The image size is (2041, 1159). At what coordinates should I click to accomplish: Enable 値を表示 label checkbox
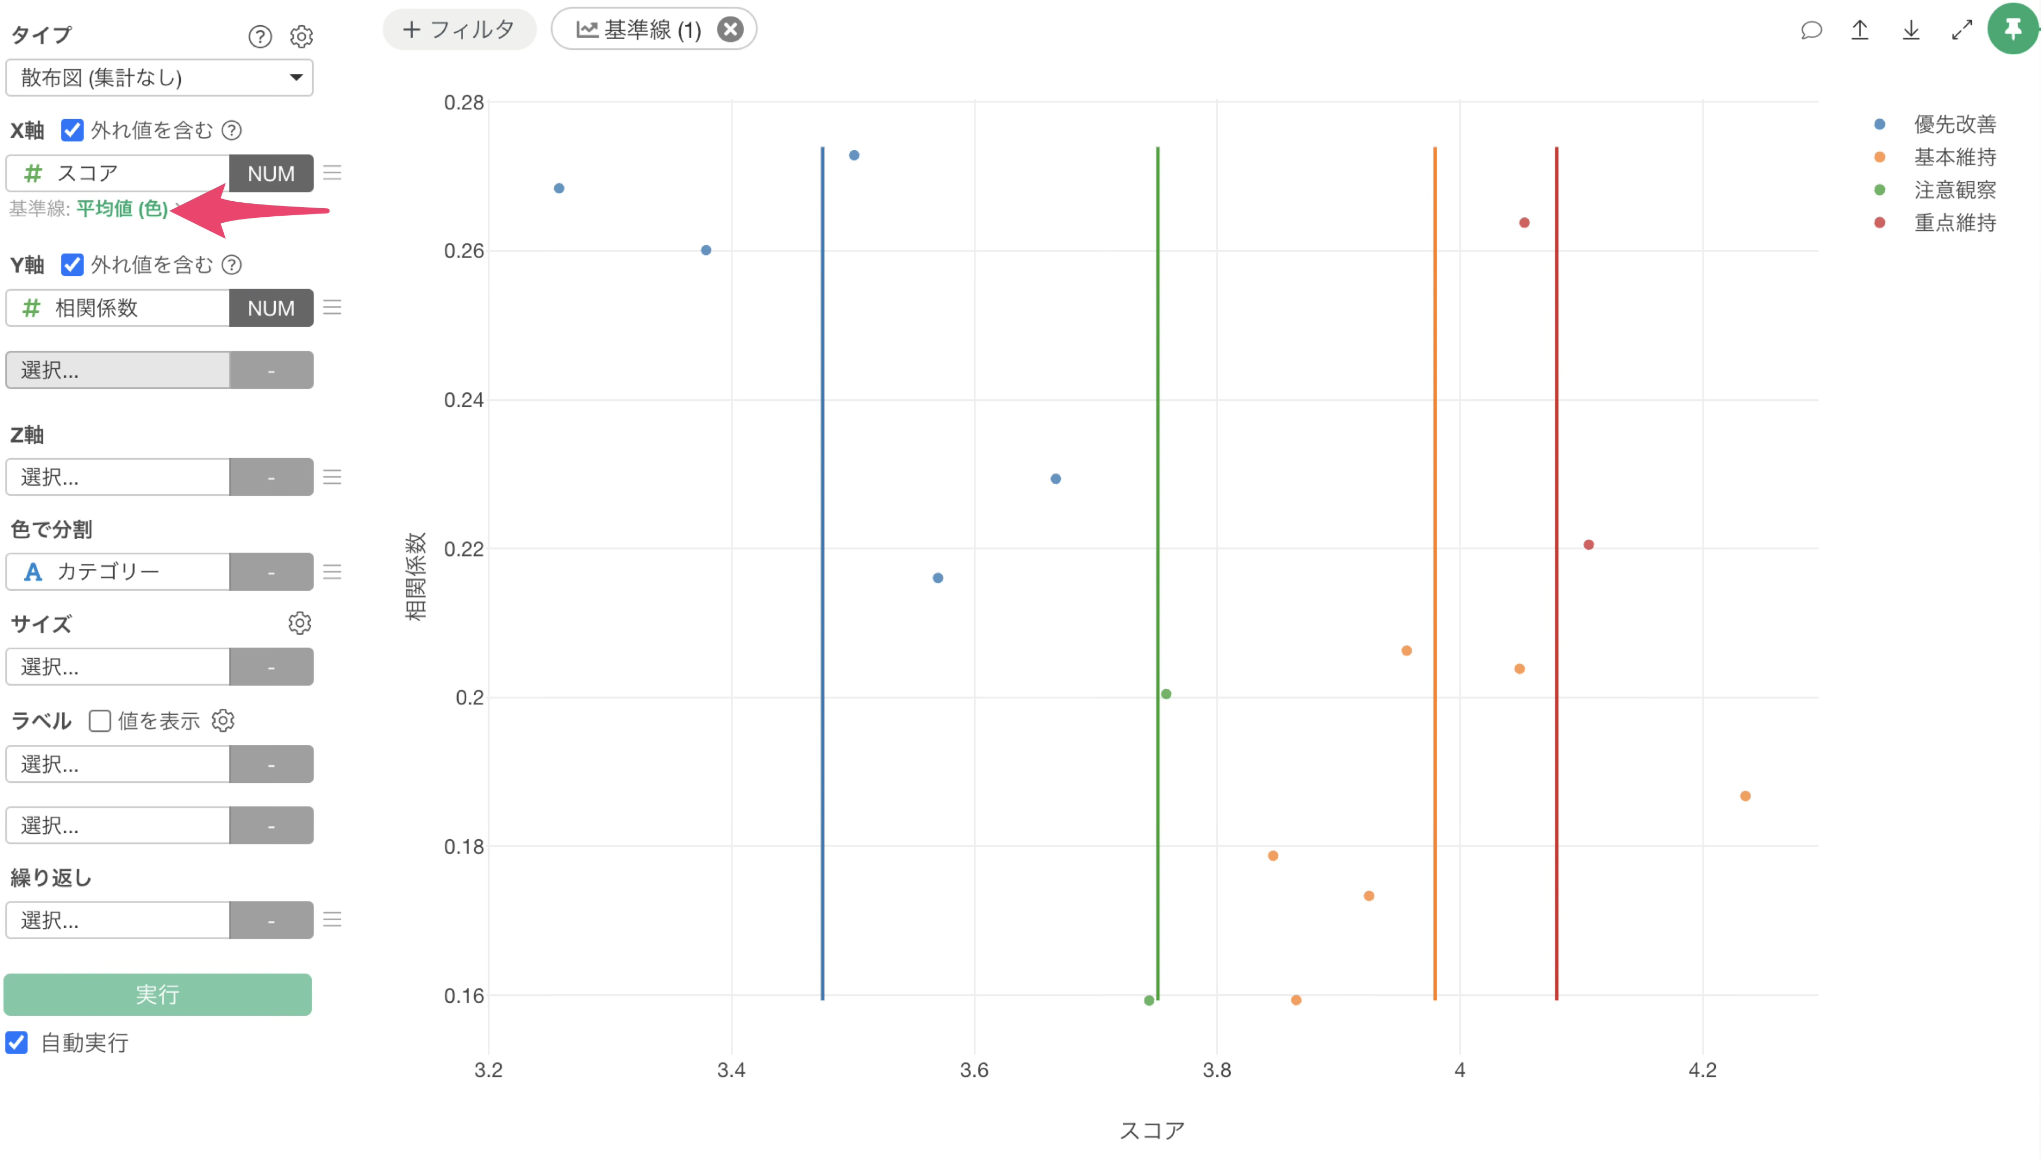click(x=99, y=721)
